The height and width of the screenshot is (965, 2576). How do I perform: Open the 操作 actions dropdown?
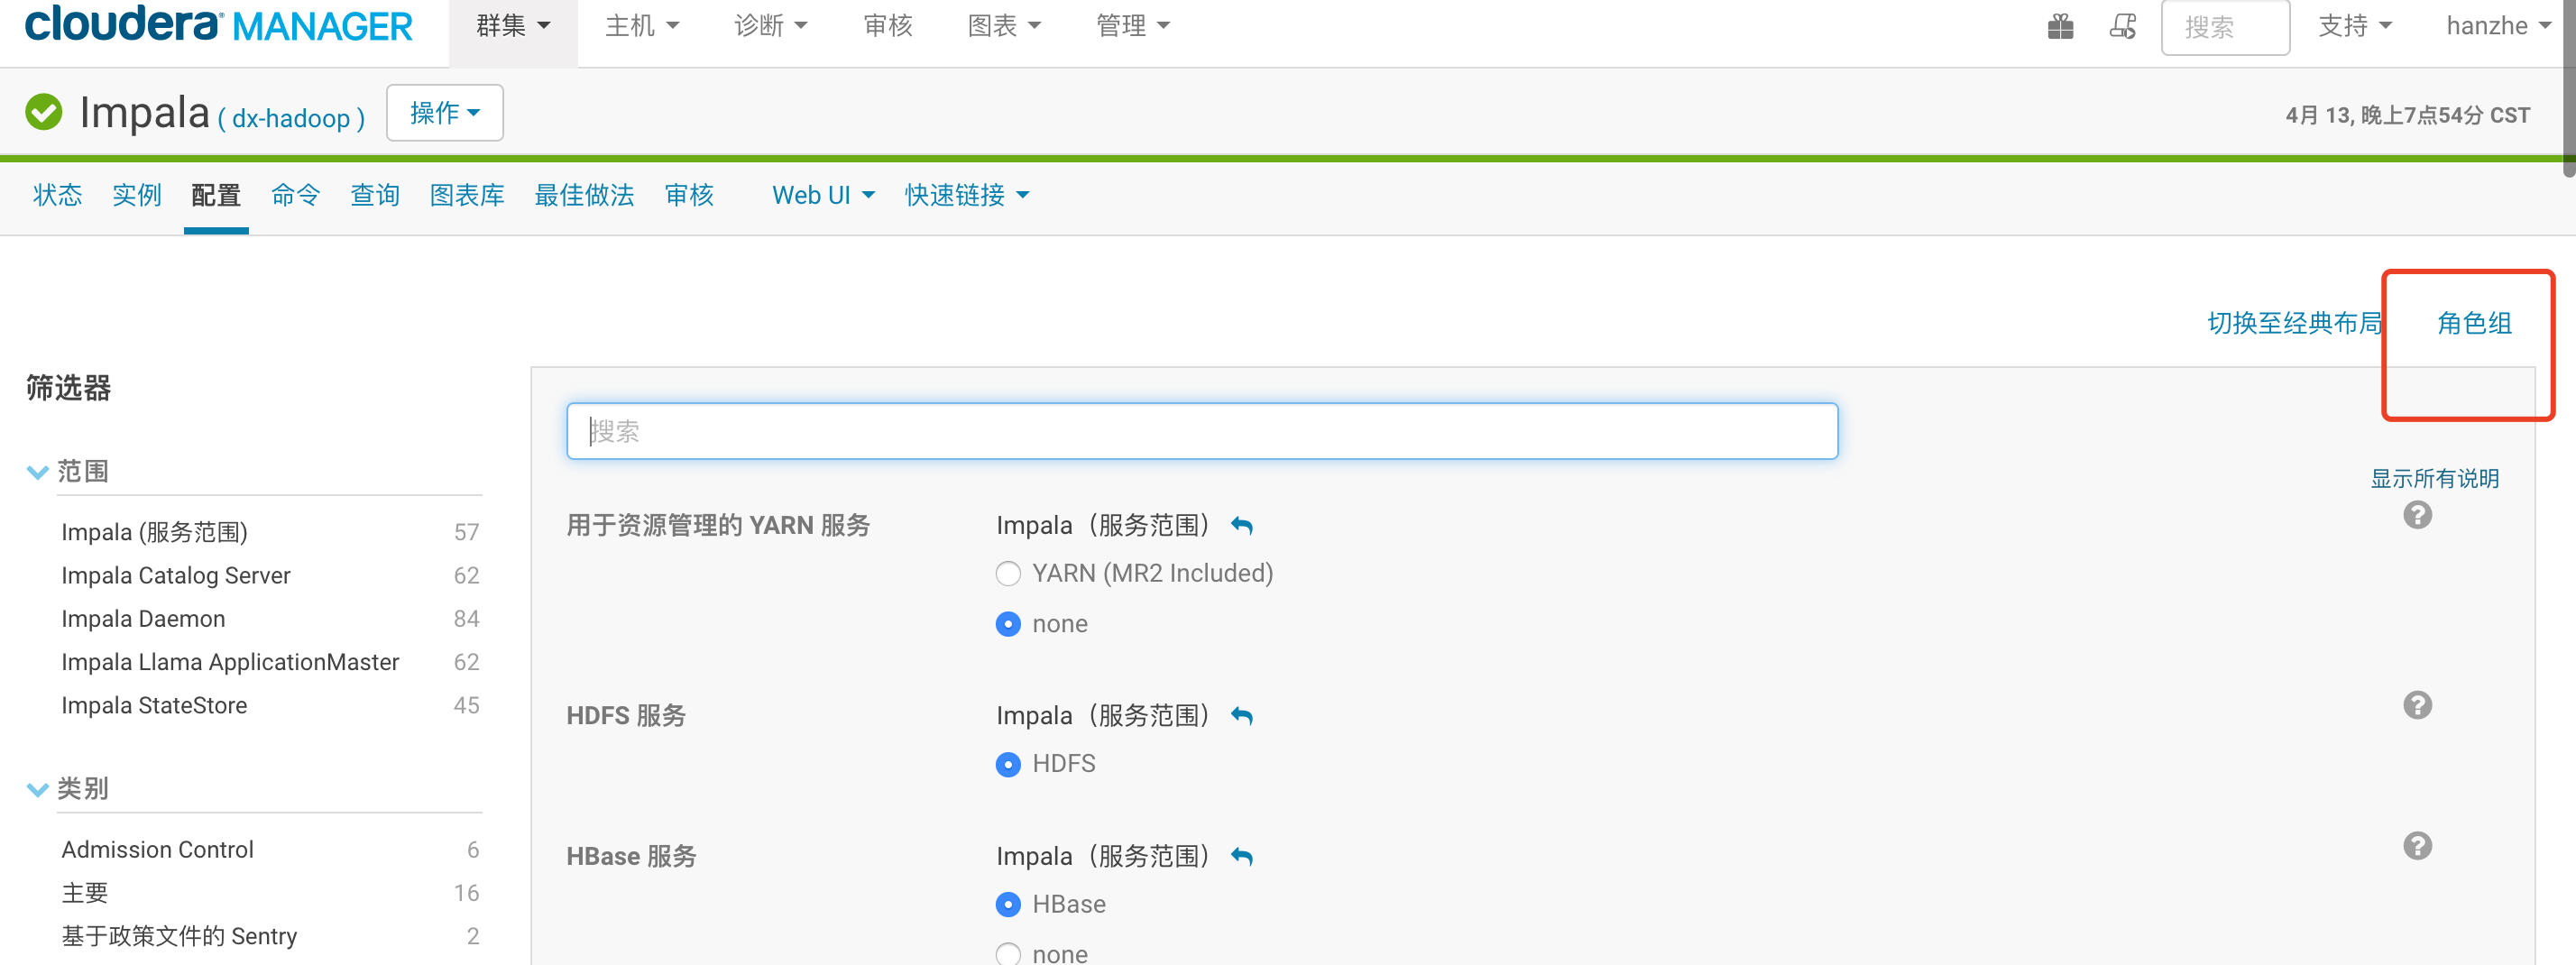click(445, 113)
